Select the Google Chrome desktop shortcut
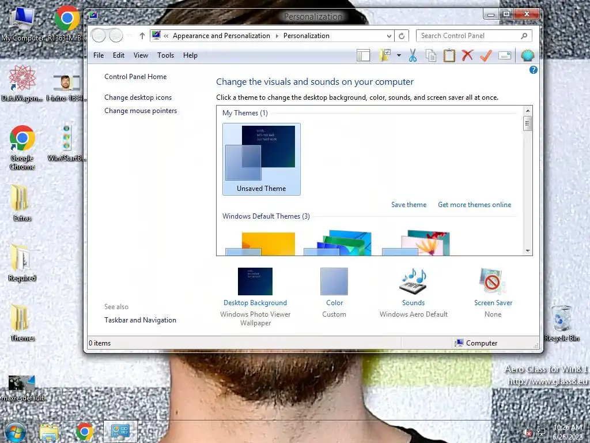The image size is (590, 443). coord(22,148)
